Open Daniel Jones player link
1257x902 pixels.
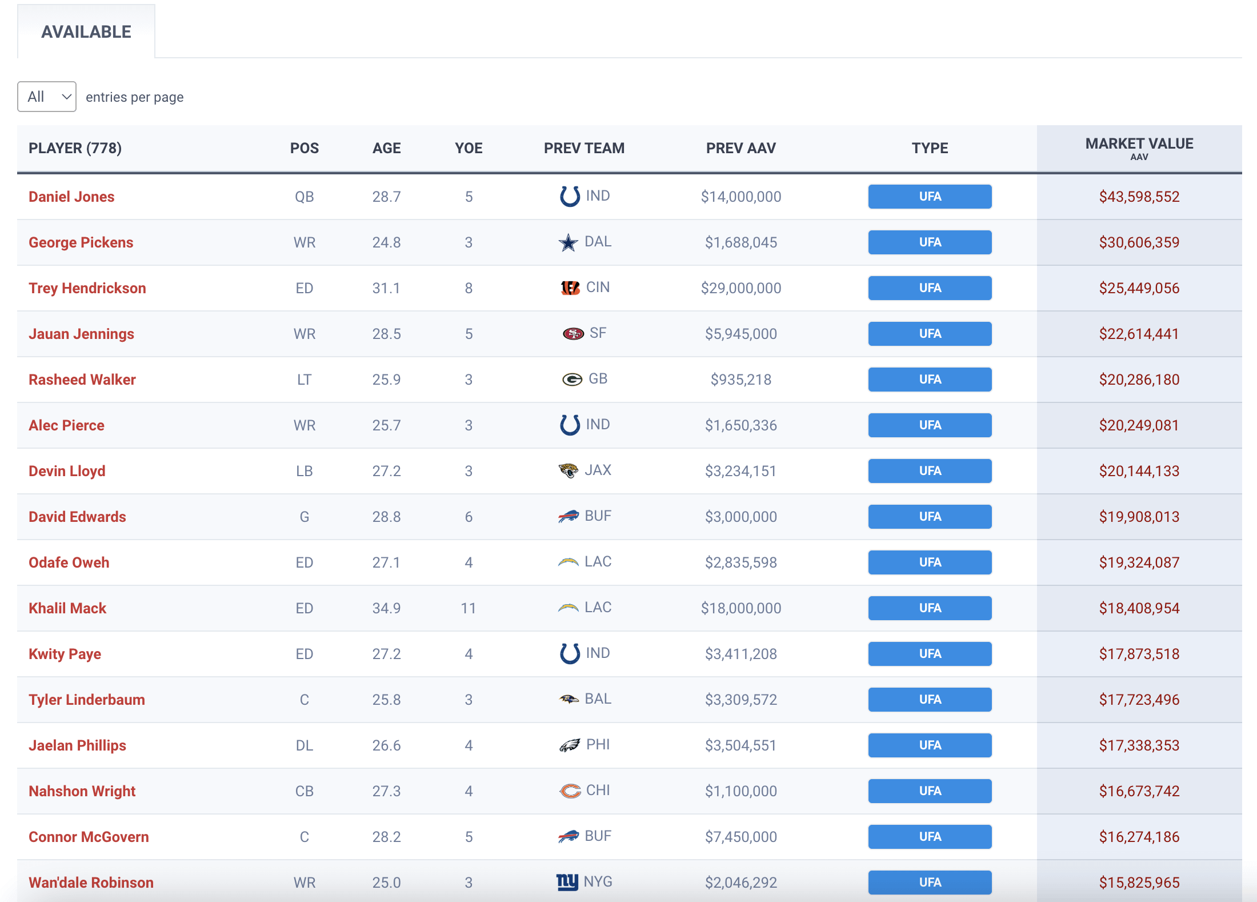coord(71,197)
